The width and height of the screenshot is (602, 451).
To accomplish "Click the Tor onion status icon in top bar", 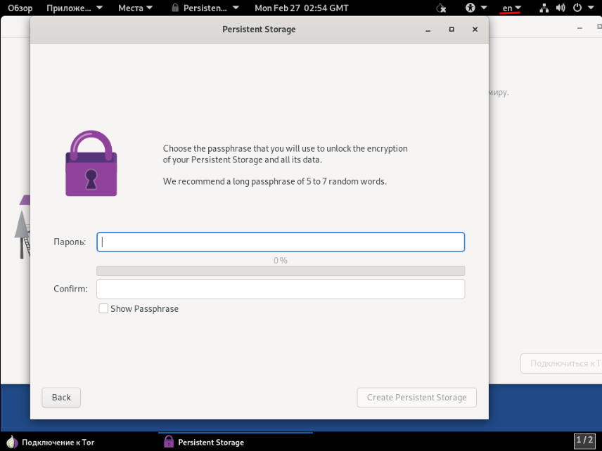I will [441, 8].
